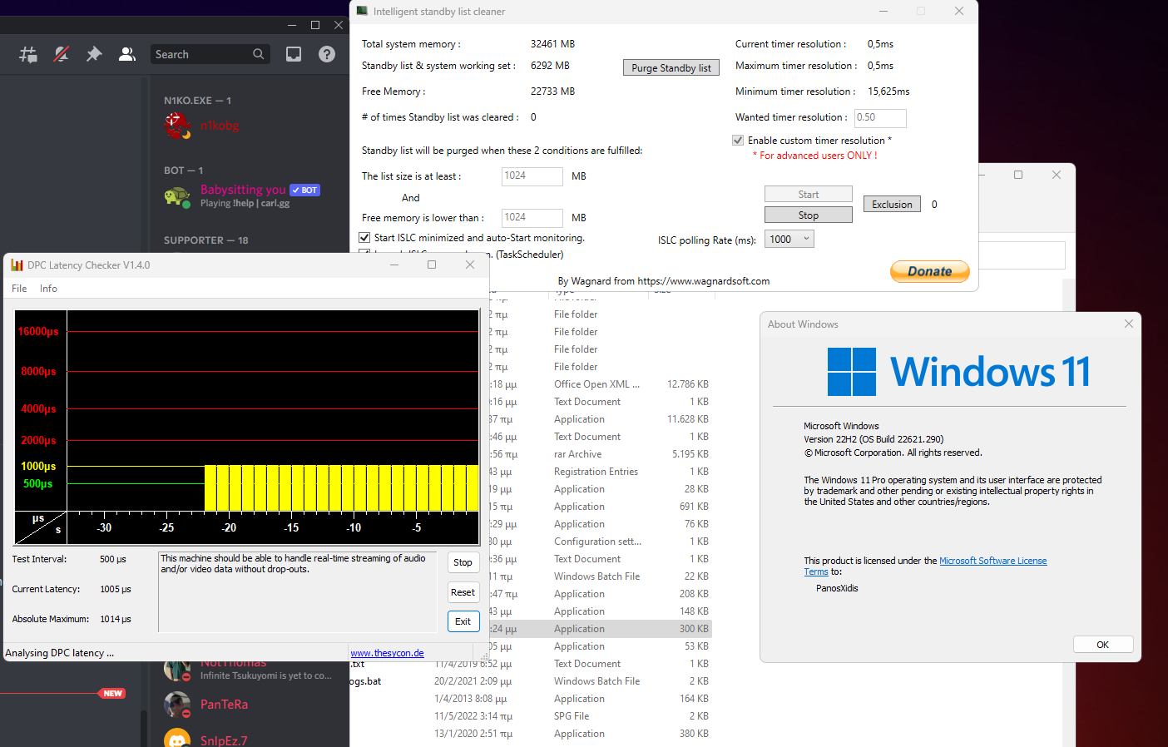The width and height of the screenshot is (1168, 747).
Task: Click the n1kobg username in Discord
Action: [220, 126]
